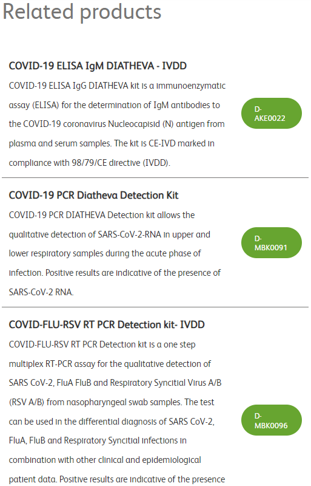Click the line 'COVID-19 PCR DIATHEVA Detection kit allows the'
This screenshot has height=486, width=311.
(102, 215)
